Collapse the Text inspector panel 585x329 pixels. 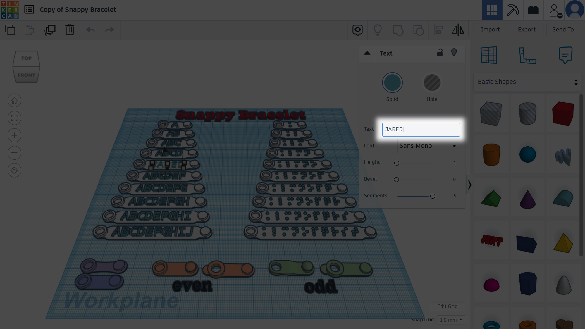[367, 53]
